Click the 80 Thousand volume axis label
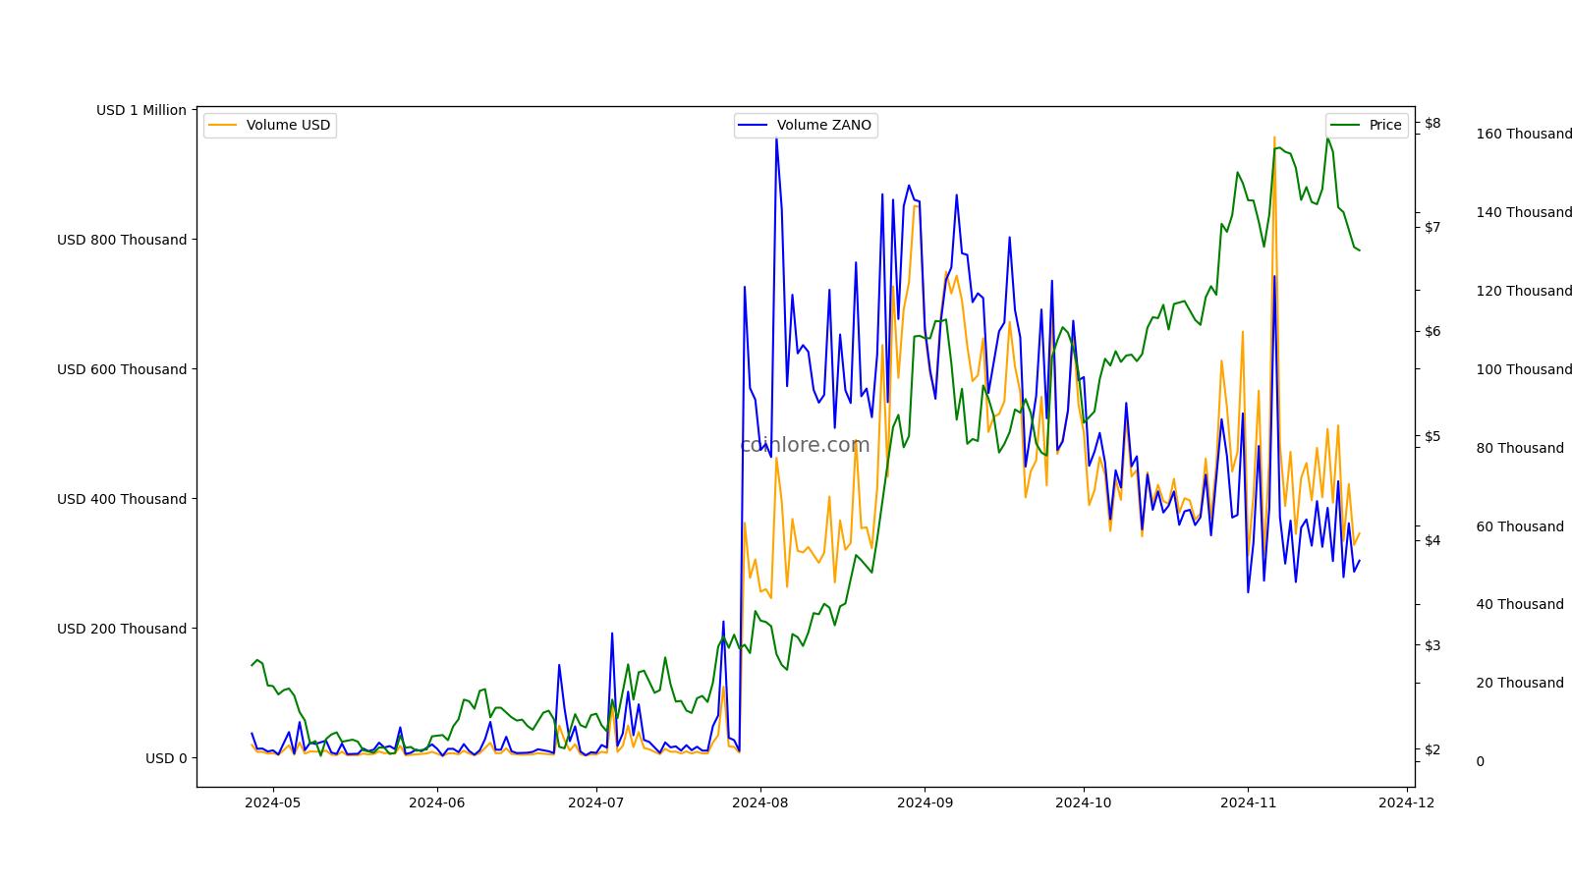The width and height of the screenshot is (1572, 884). (1520, 448)
